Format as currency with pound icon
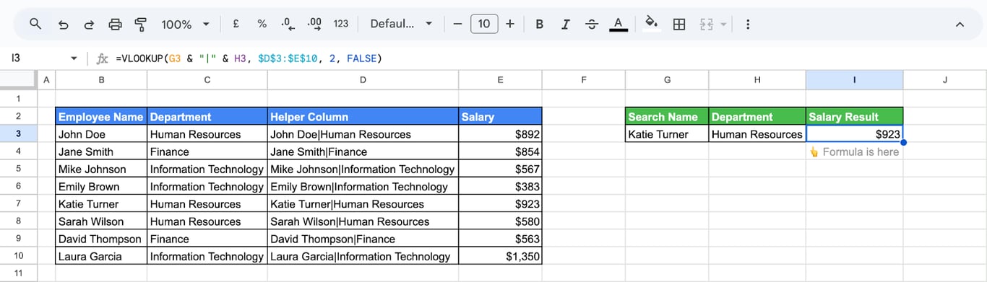The image size is (987, 282). pyautogui.click(x=236, y=24)
